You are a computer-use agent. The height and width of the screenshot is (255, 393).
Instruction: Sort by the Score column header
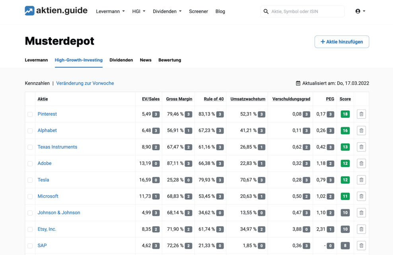click(345, 99)
